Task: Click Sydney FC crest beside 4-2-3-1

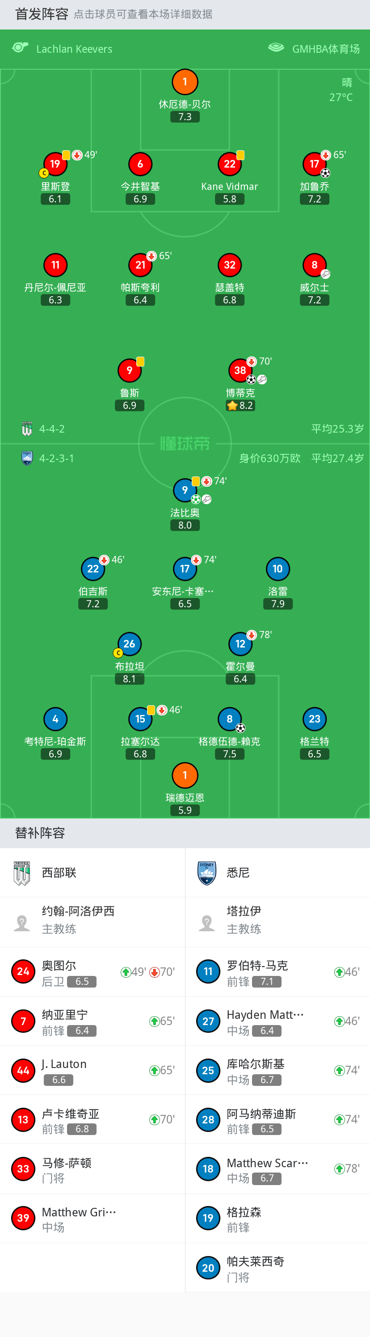Action: (x=27, y=458)
